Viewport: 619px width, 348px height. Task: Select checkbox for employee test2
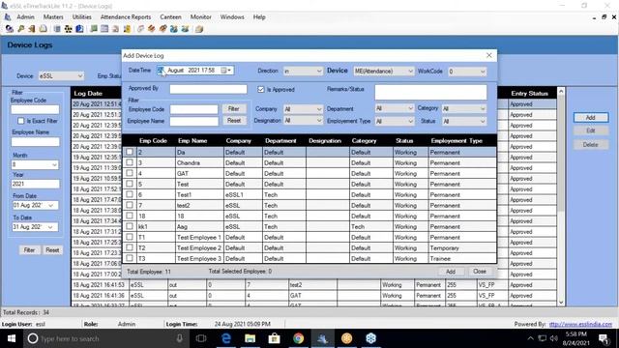click(x=130, y=205)
